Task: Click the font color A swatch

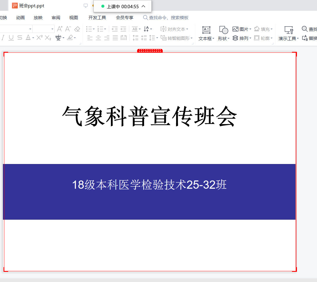Action: [x=28, y=38]
